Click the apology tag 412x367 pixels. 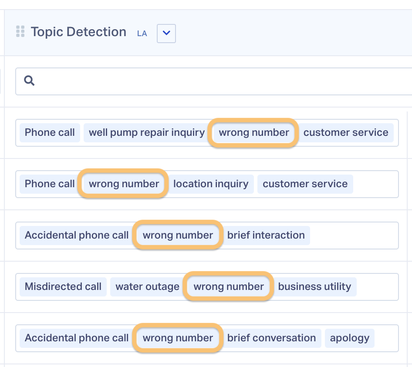click(349, 338)
